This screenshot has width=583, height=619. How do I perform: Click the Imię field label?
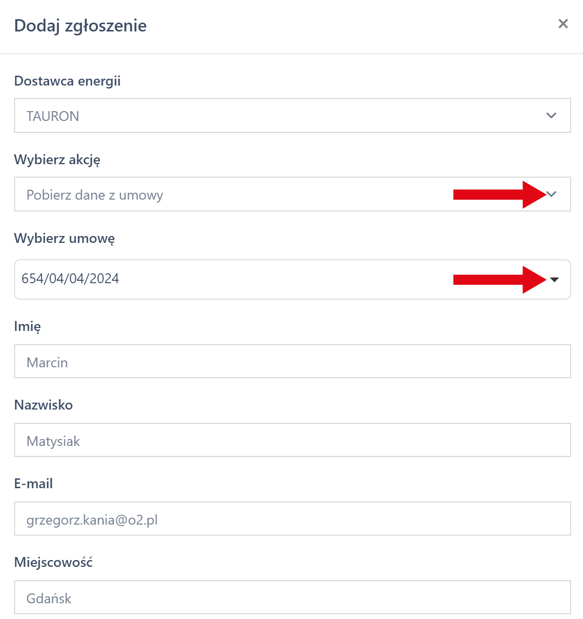coord(28,326)
